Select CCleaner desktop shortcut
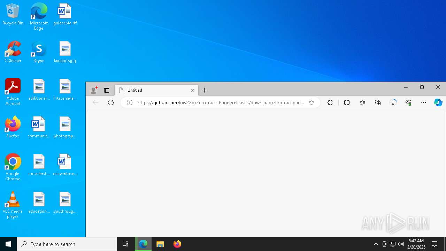 point(13,52)
